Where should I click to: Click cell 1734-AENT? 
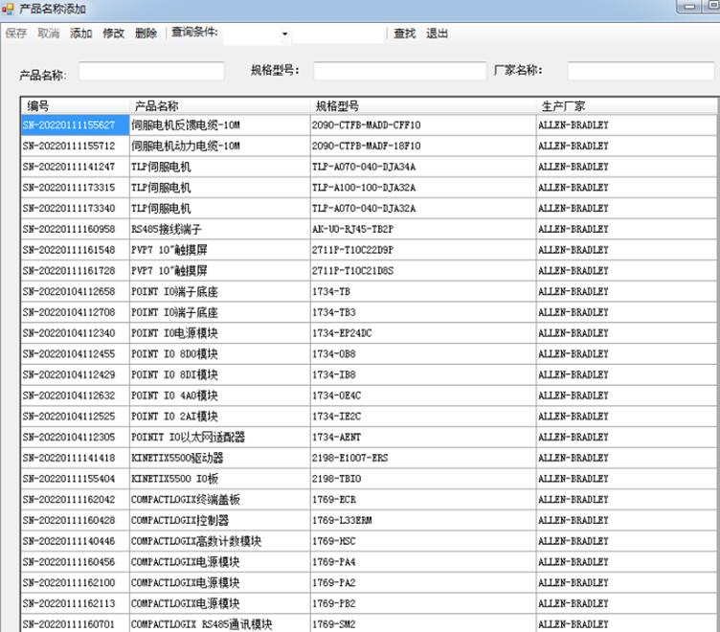click(x=423, y=437)
